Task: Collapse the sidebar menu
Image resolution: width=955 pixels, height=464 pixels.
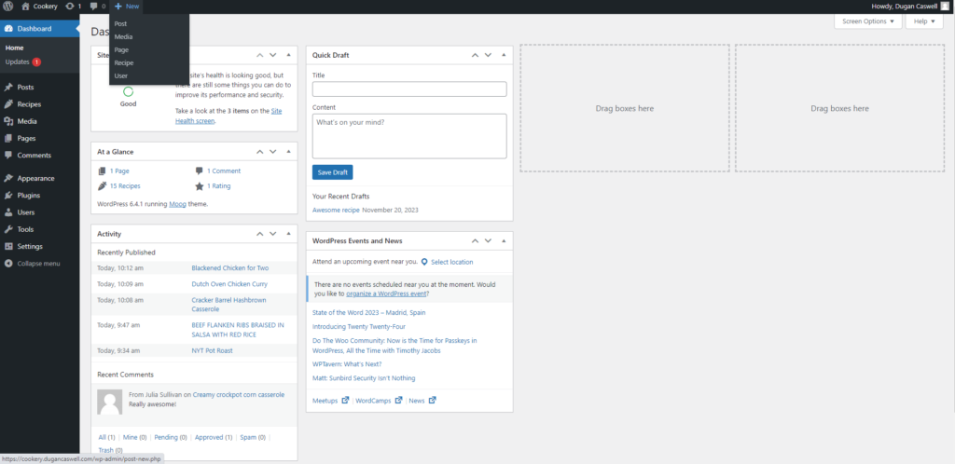Action: click(x=38, y=264)
